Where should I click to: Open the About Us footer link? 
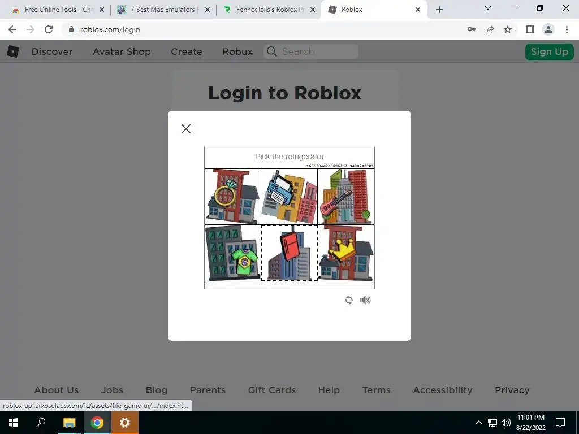[x=57, y=390]
